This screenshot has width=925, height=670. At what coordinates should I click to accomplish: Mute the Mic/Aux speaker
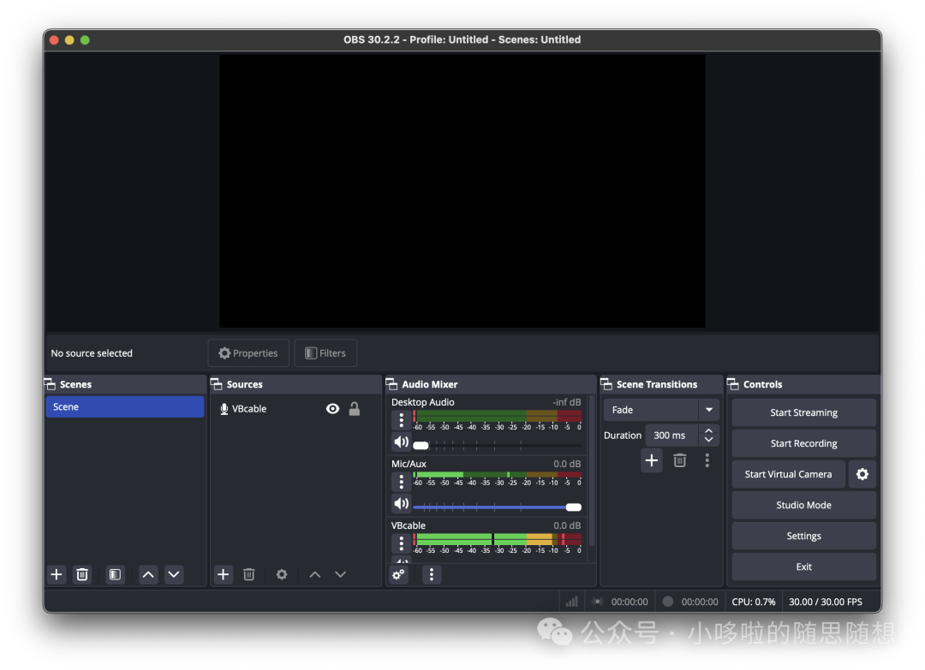tap(401, 503)
